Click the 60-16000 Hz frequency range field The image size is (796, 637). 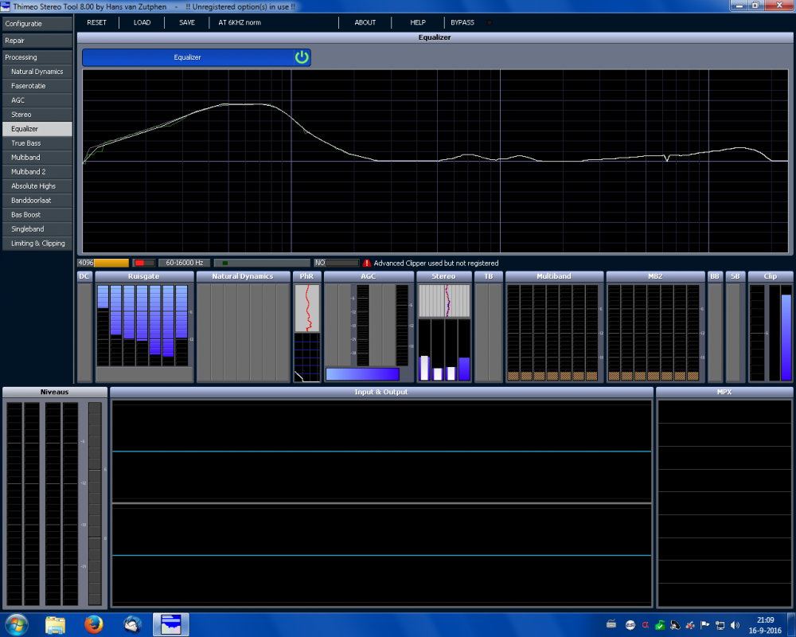coord(184,263)
